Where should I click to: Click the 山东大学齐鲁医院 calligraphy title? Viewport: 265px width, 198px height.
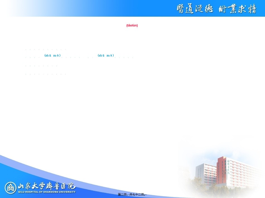(x=47, y=186)
